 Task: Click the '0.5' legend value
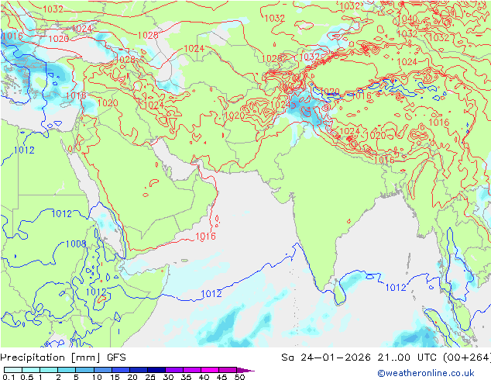pyautogui.click(x=26, y=377)
